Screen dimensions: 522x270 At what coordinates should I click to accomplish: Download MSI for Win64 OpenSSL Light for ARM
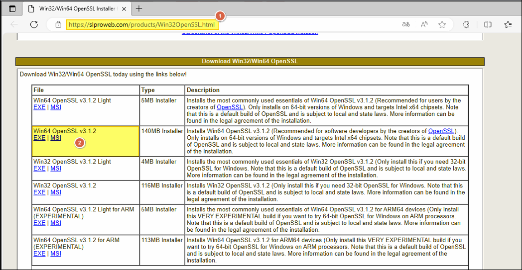pos(56,223)
